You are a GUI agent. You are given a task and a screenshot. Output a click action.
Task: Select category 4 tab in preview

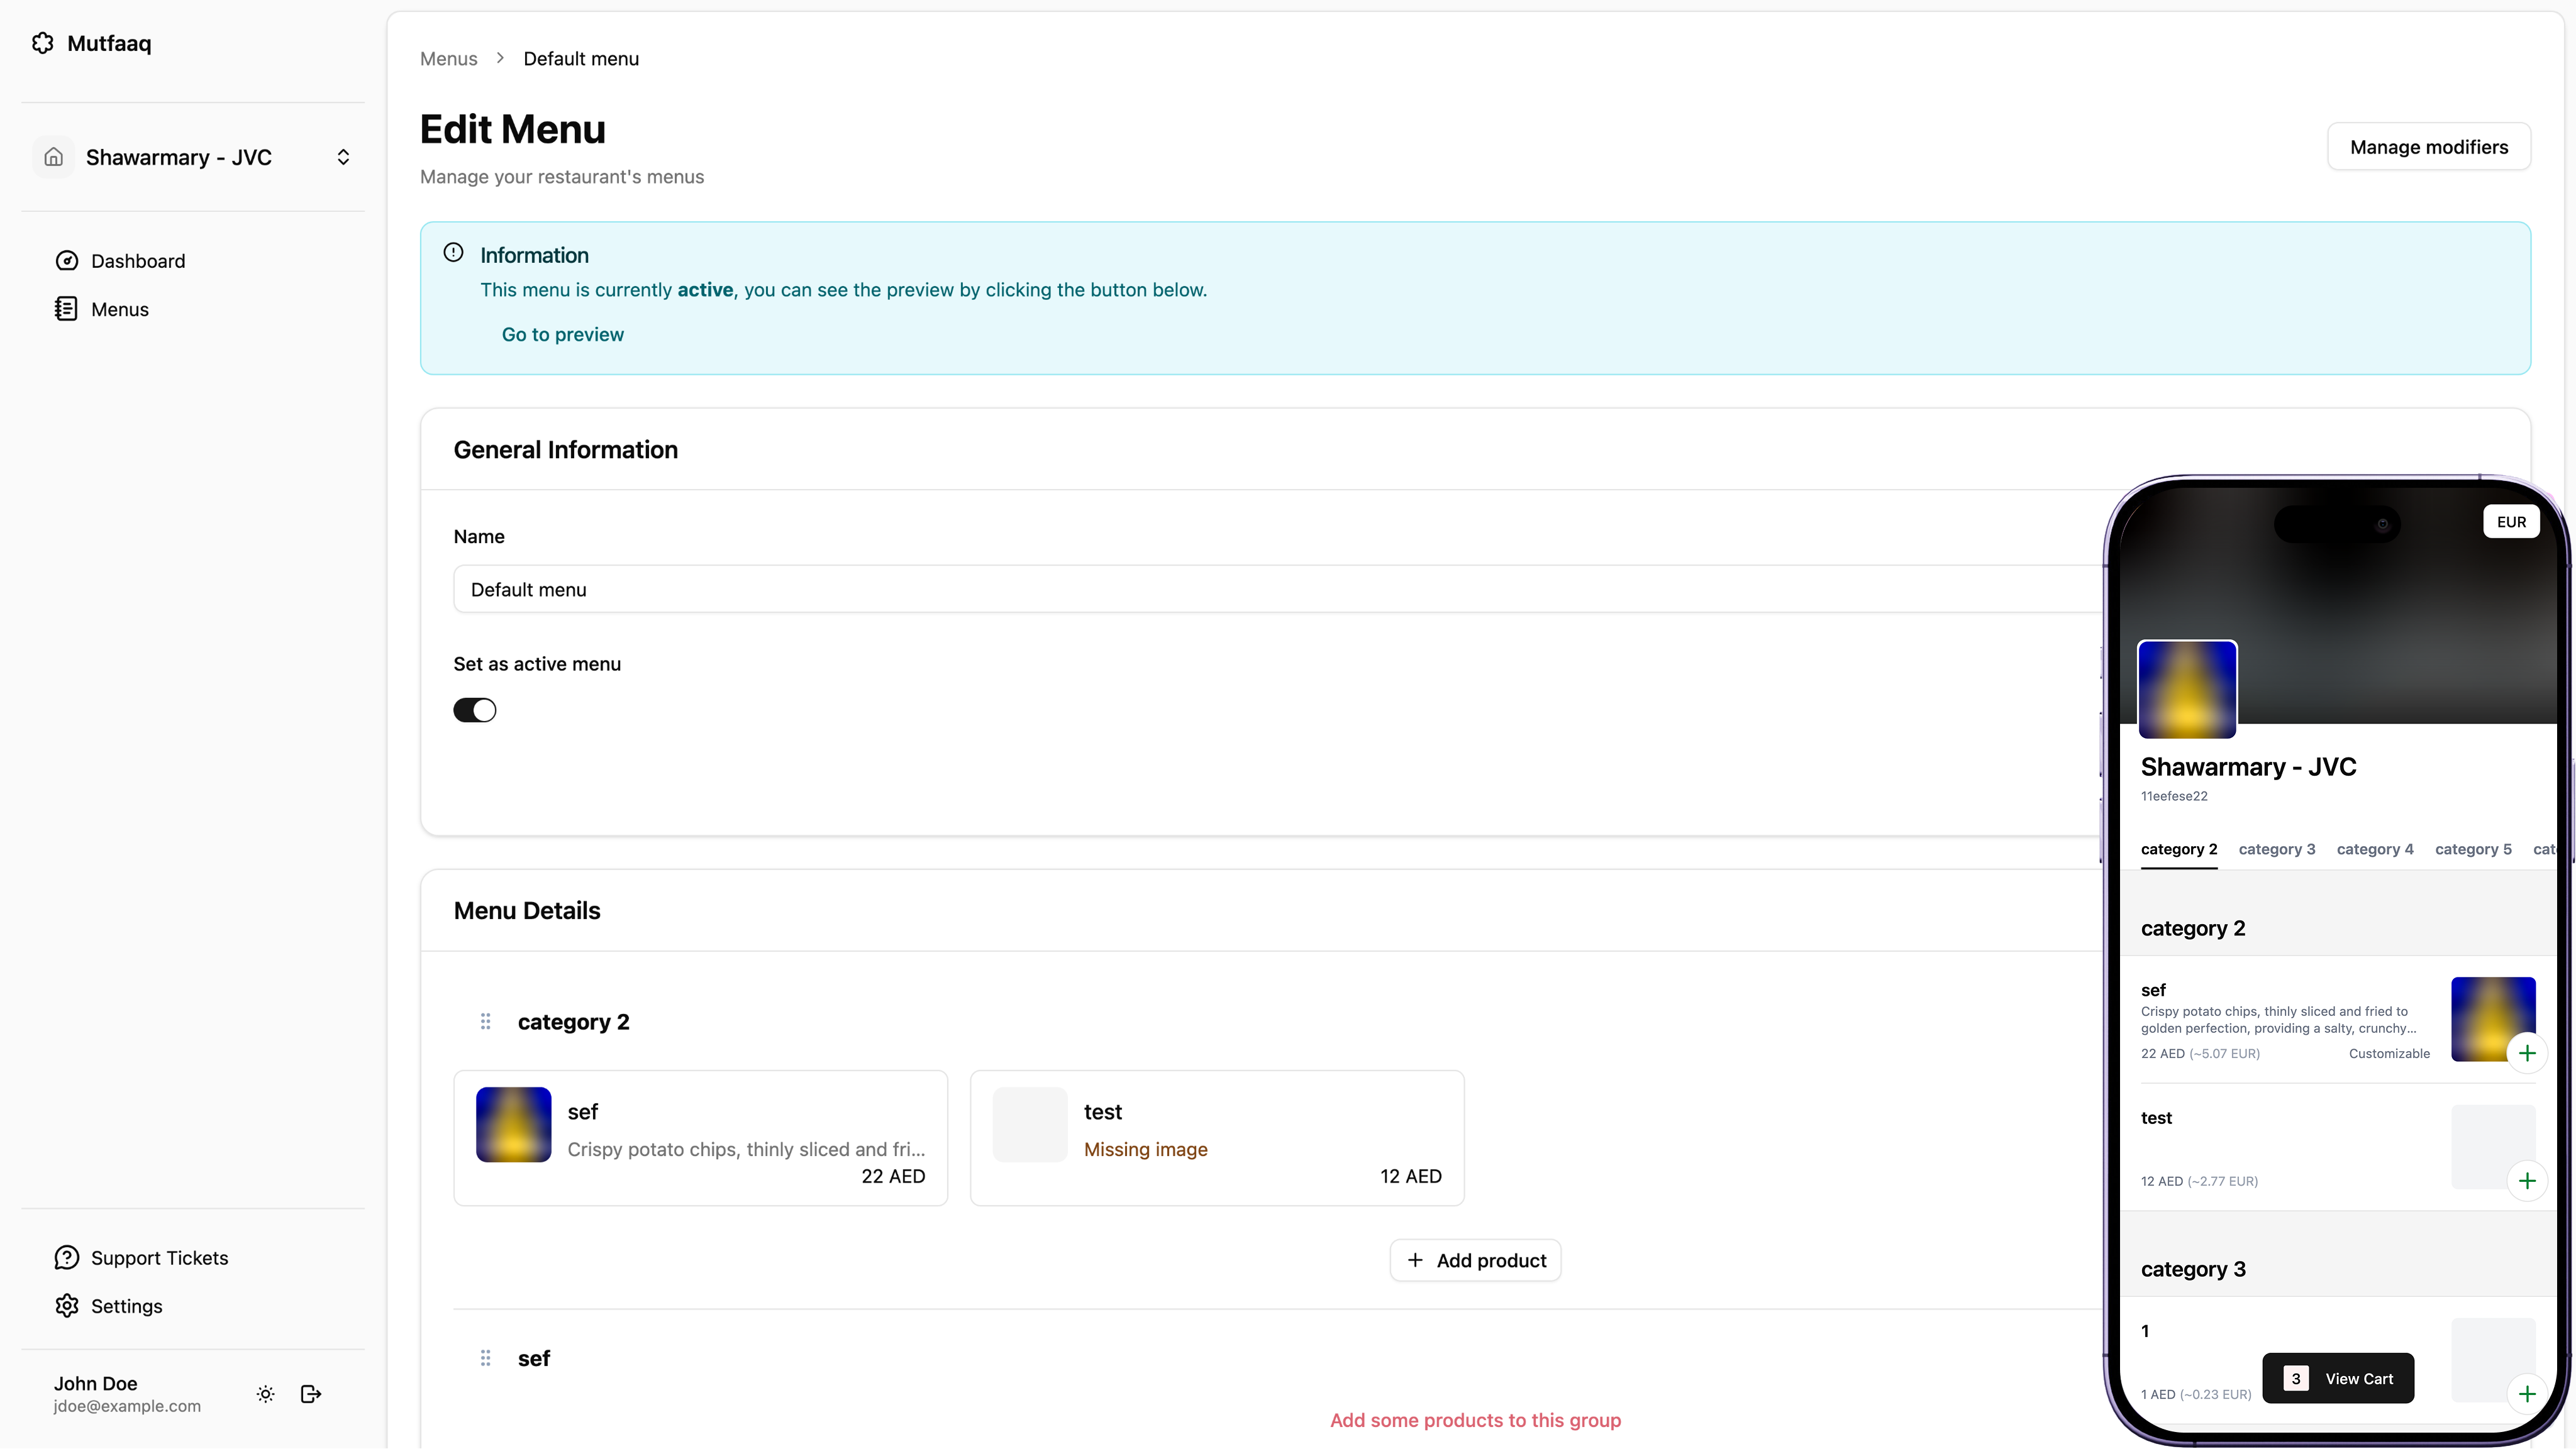(x=2374, y=849)
